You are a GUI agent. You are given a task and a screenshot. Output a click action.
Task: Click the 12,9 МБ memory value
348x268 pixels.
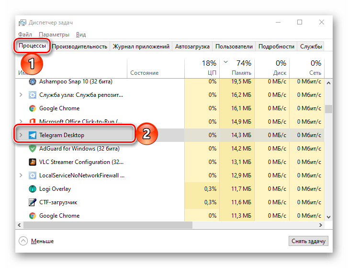(241, 175)
